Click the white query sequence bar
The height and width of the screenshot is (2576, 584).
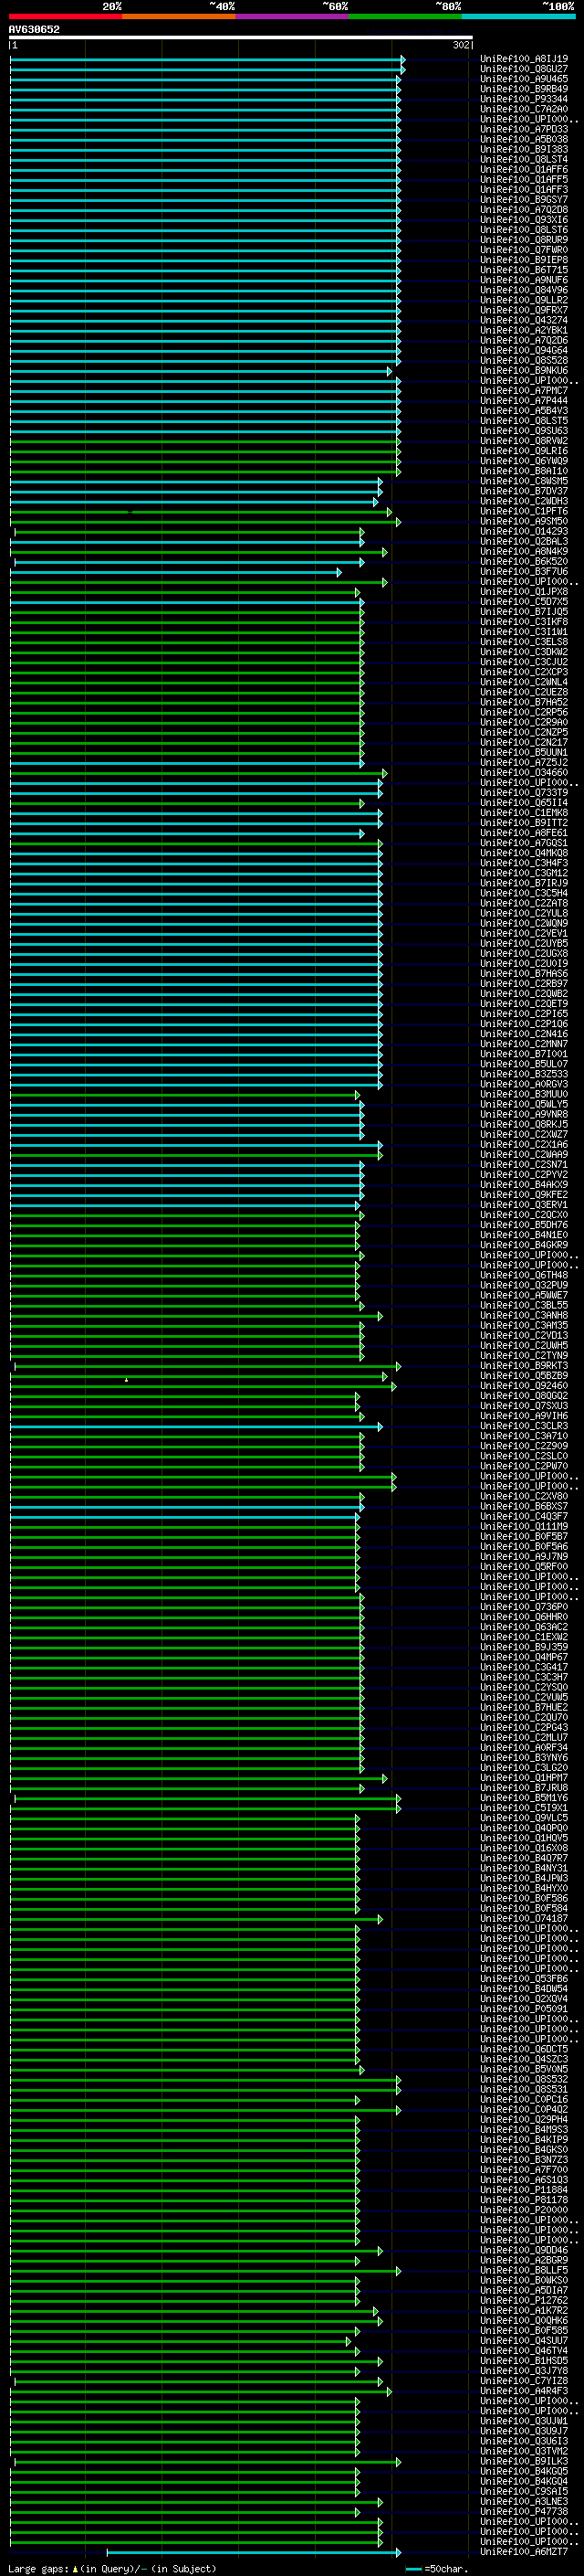point(241,38)
